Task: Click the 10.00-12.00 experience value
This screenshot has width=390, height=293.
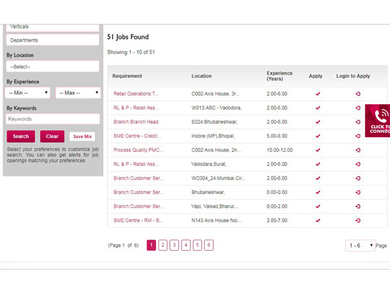Action: click(x=279, y=150)
